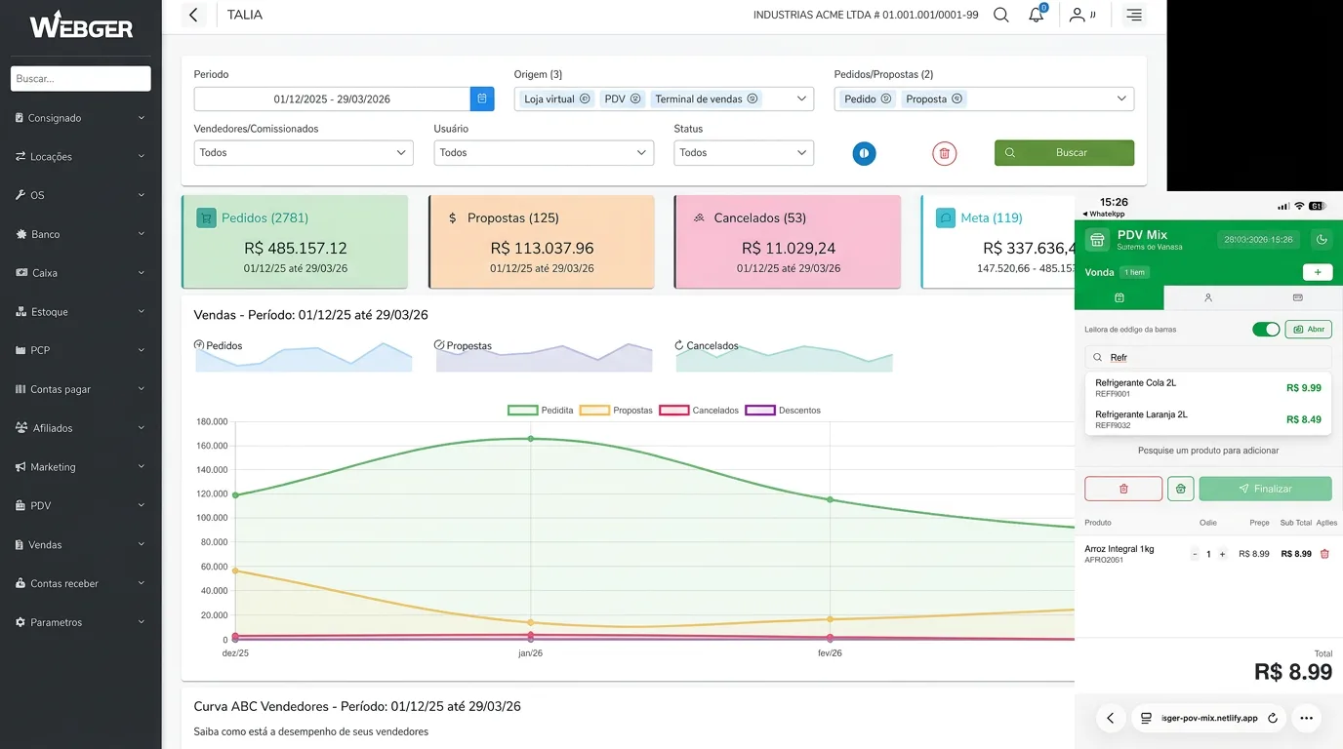Click the Meta card icon
This screenshot has width=1343, height=749.
point(945,218)
